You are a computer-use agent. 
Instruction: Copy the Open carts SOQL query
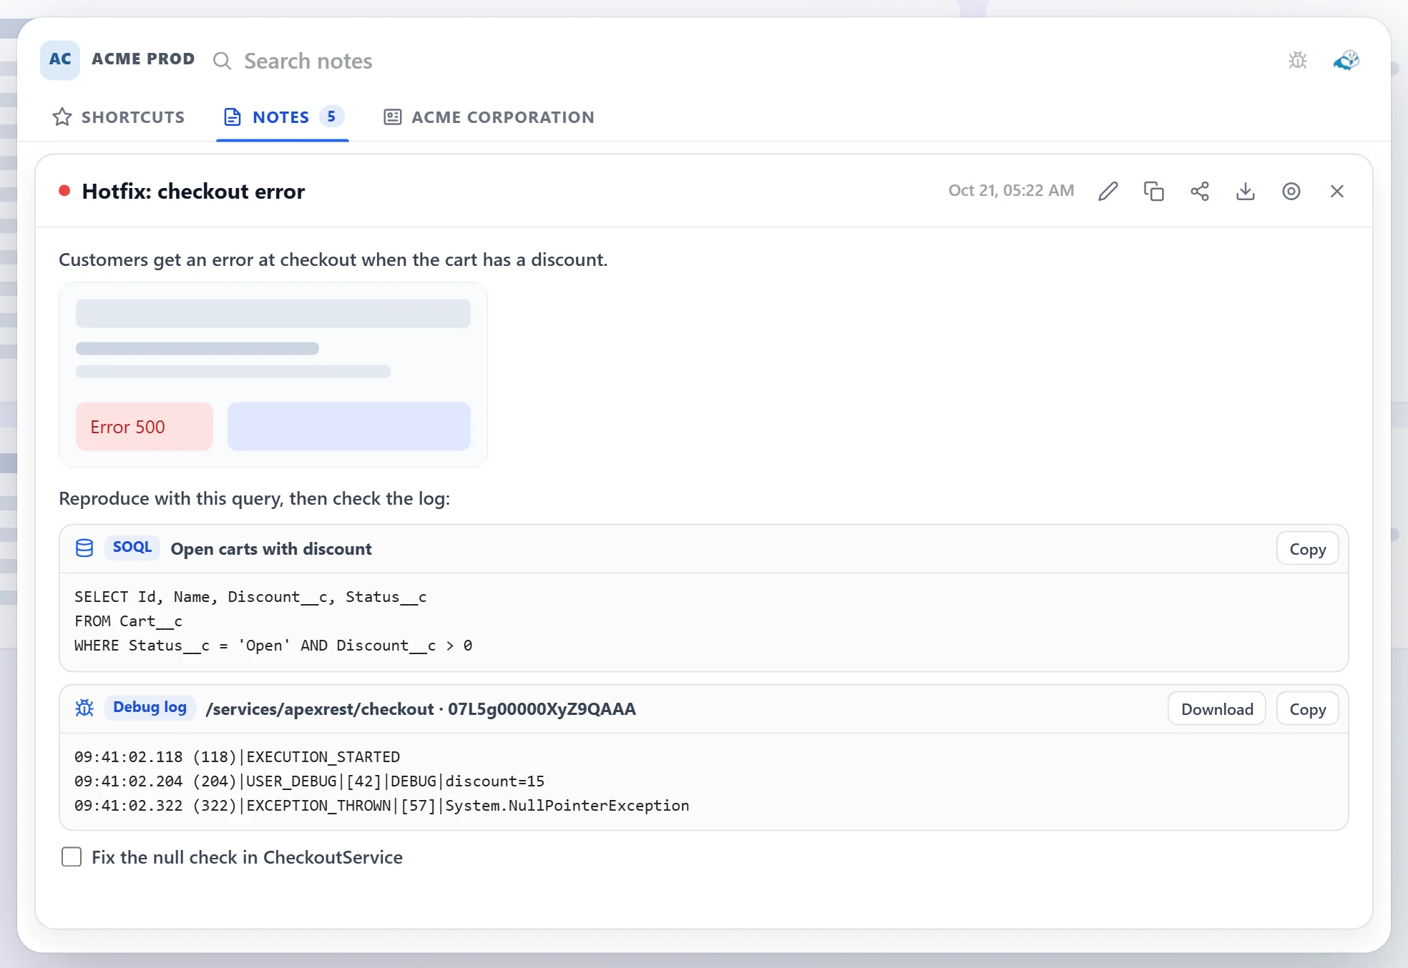1307,549
